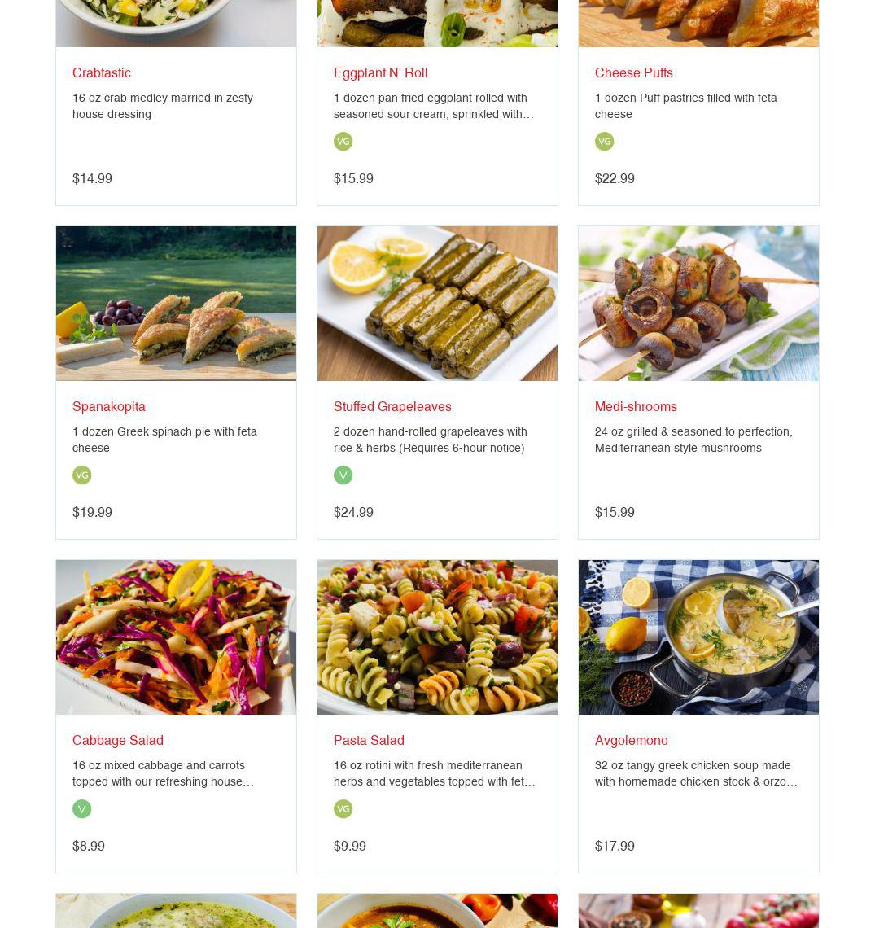Image resolution: width=875 pixels, height=928 pixels.
Task: Click the stuffed grapeleaves photo
Action: [x=437, y=304]
